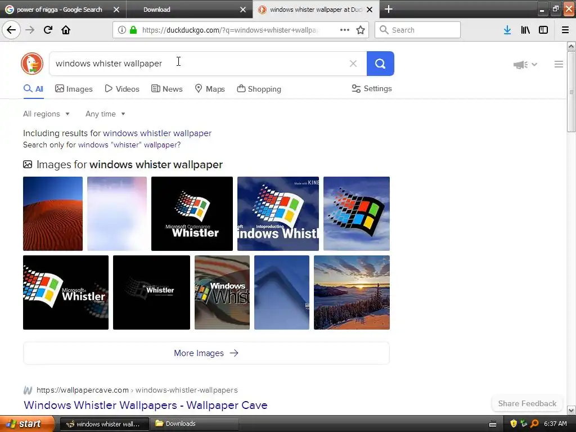The height and width of the screenshot is (432, 576).
Task: Follow the windows whistler wallpaper suggestion link
Action: point(157,133)
